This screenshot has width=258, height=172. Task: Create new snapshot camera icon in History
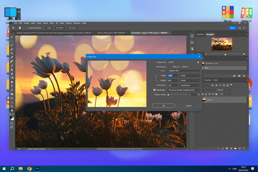click(239, 76)
